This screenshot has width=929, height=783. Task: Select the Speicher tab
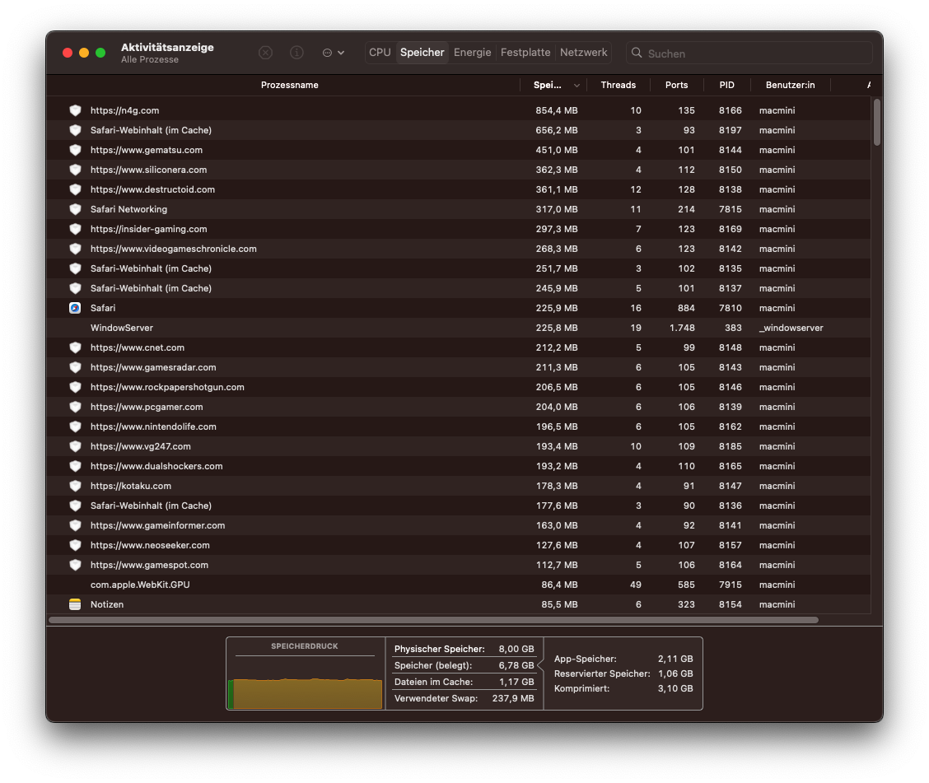point(422,53)
